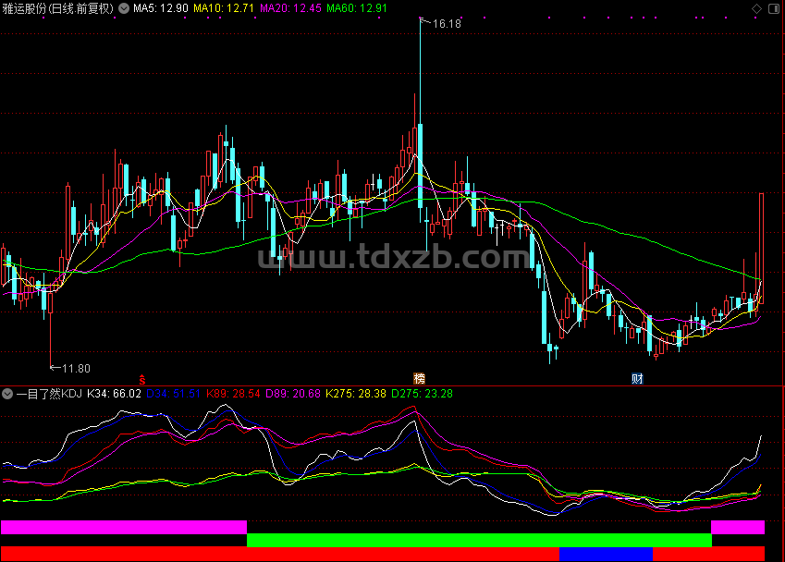Click the right magenta signal bar

(x=738, y=527)
